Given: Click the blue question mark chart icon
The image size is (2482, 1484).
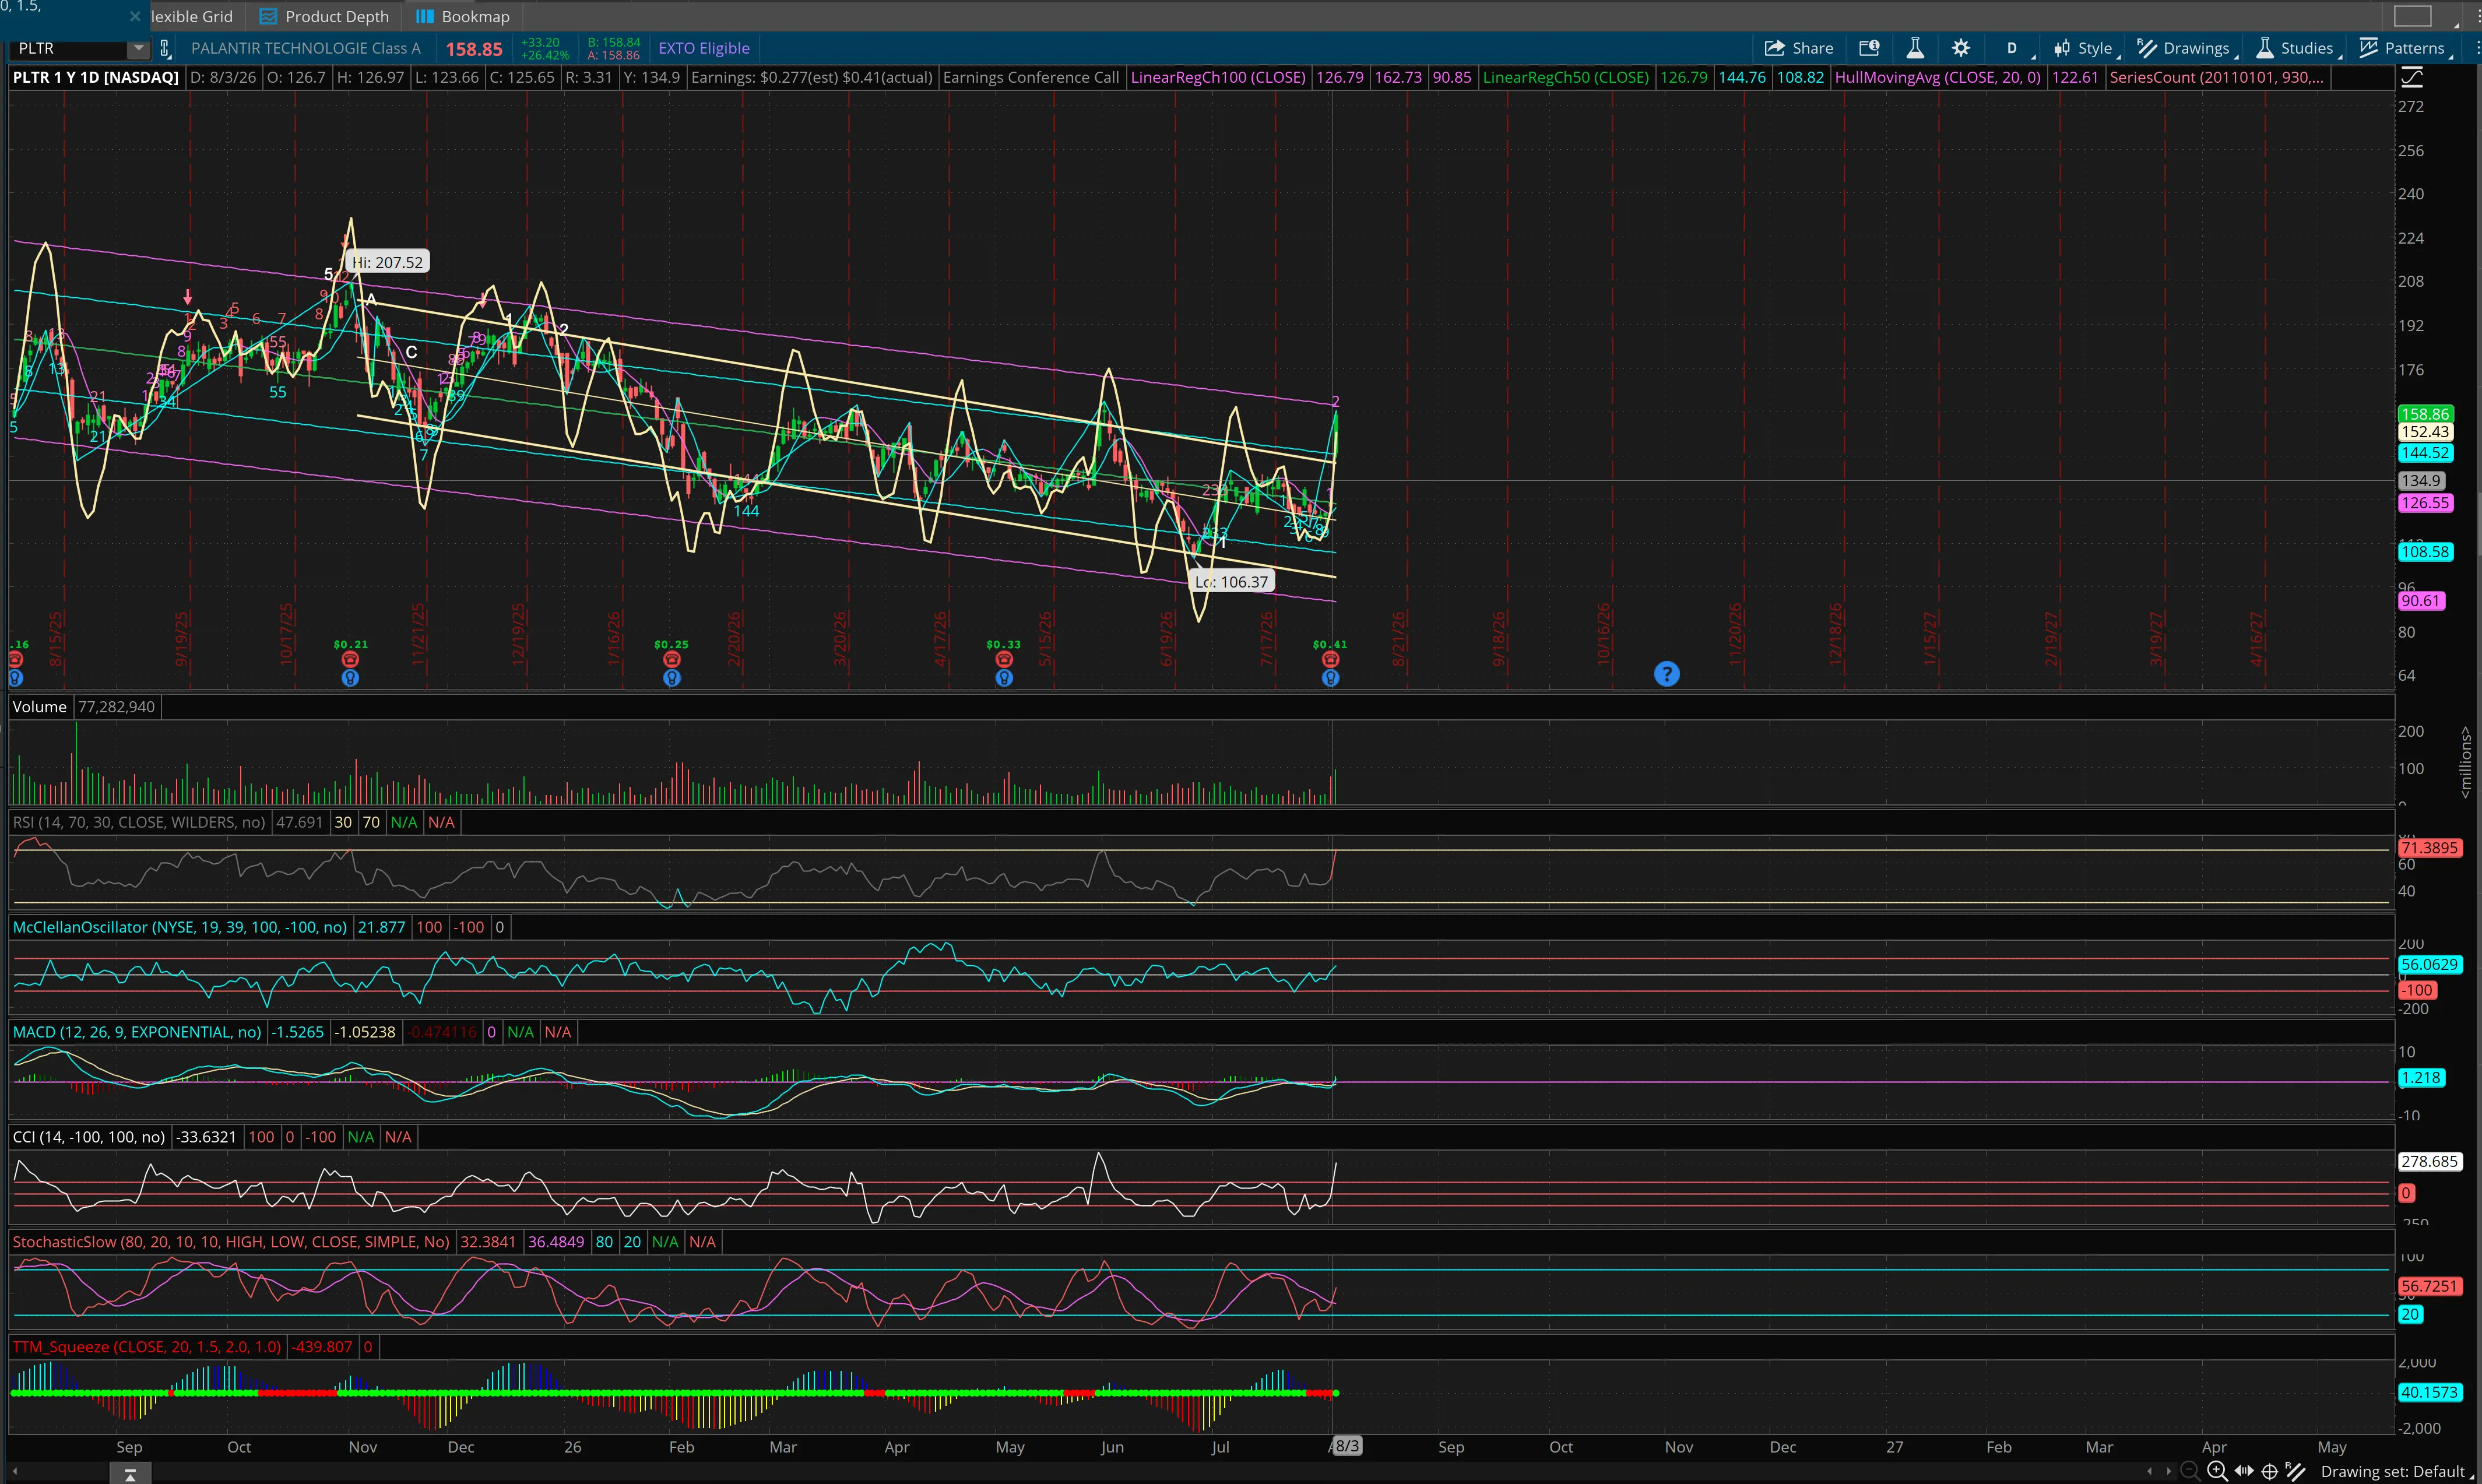Looking at the screenshot, I should click(x=1666, y=674).
